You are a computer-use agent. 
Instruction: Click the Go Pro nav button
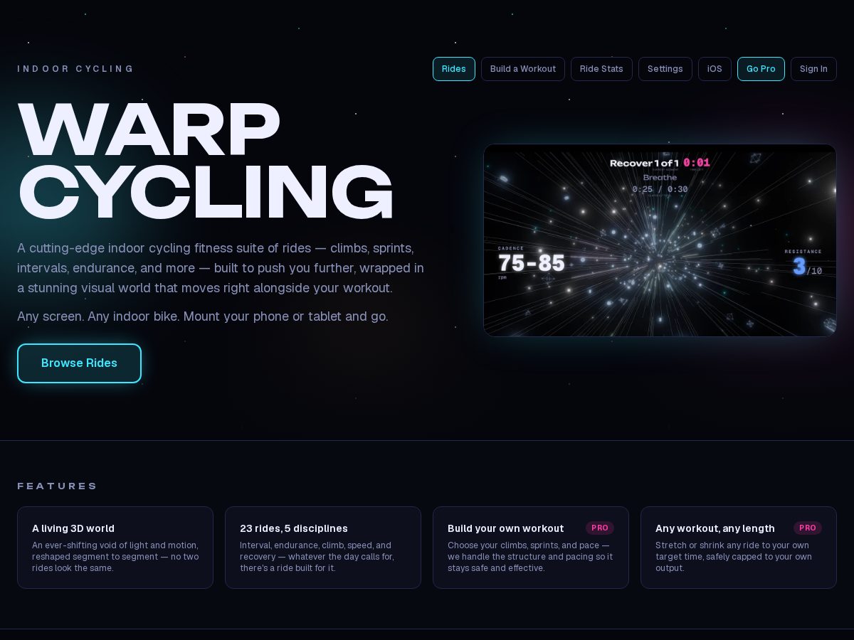click(x=761, y=69)
